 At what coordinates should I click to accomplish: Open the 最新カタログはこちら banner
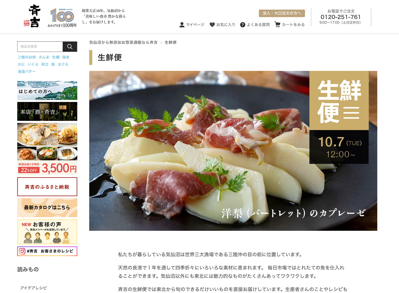(47, 208)
